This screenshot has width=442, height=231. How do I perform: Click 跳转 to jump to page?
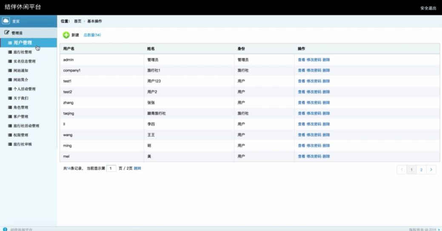137,168
